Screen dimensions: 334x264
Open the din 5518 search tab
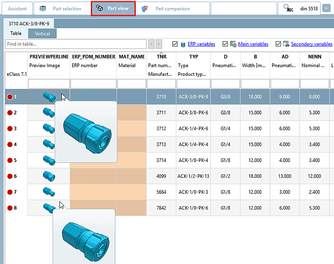point(299,8)
